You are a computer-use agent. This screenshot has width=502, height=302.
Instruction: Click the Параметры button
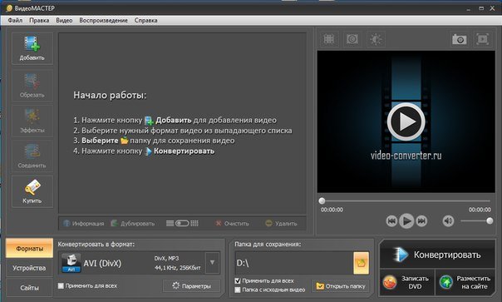click(x=191, y=286)
